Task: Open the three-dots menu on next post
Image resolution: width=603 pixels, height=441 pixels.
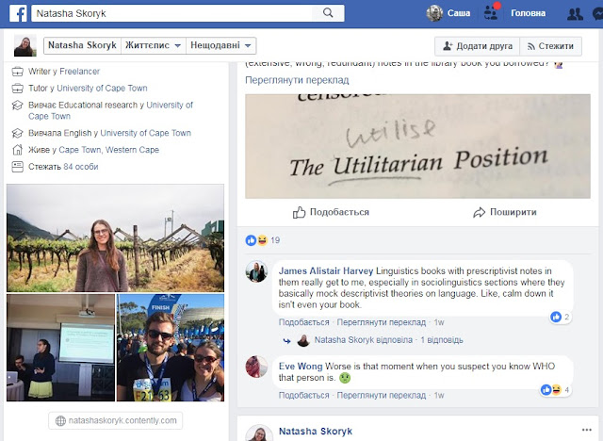Action: 586,430
